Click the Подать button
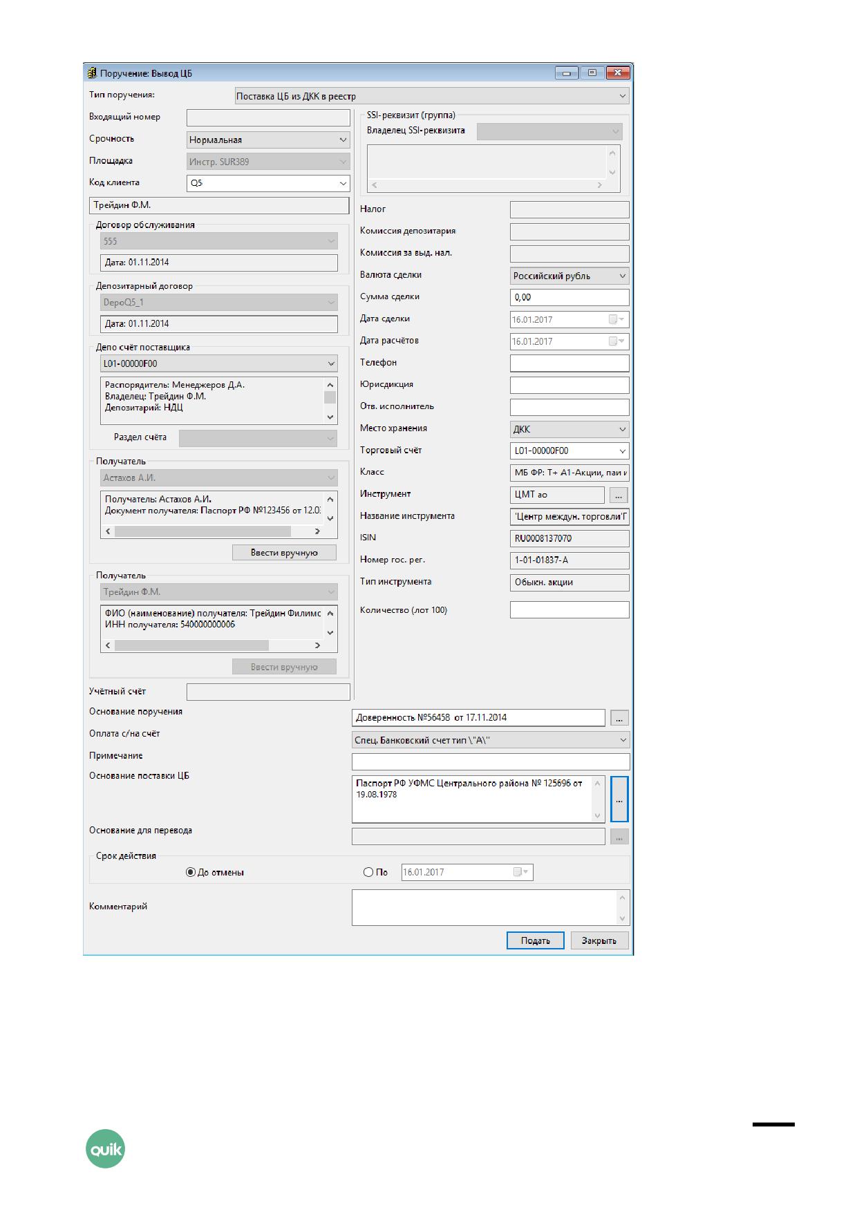857x1212 pixels. (x=536, y=940)
